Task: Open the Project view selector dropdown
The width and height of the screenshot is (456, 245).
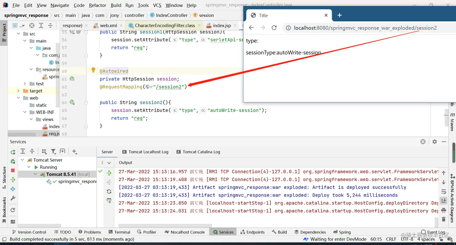Action: coord(18,25)
